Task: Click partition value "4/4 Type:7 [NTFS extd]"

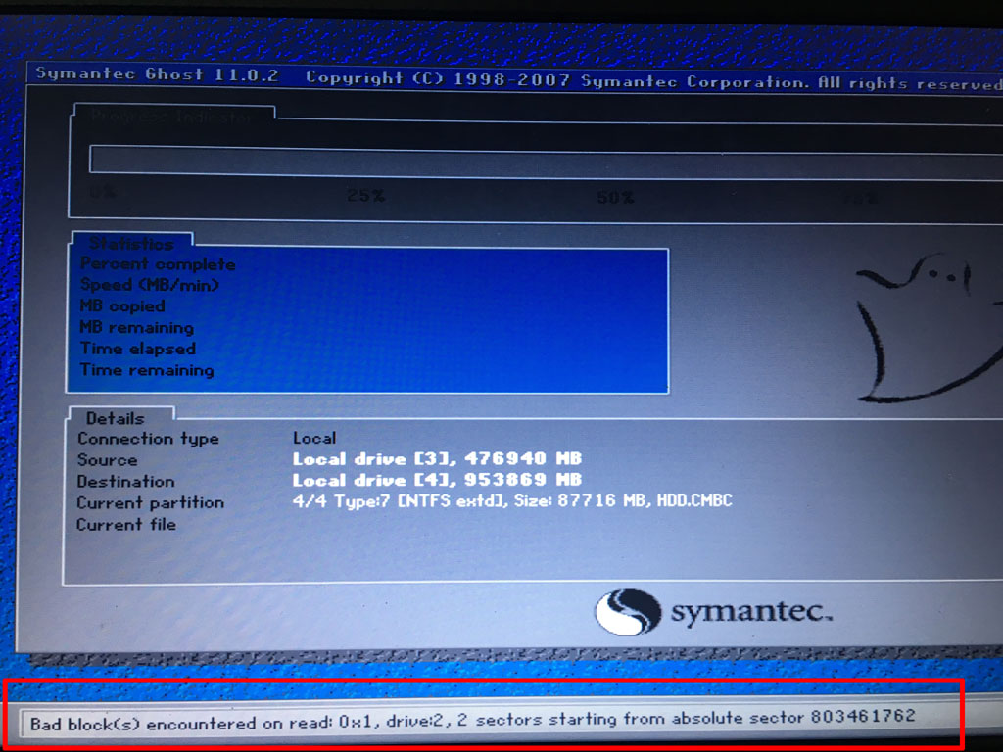Action: click(397, 500)
